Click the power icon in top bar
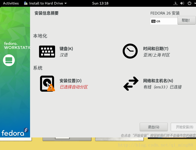The height and width of the screenshot is (150, 196). point(189,3)
